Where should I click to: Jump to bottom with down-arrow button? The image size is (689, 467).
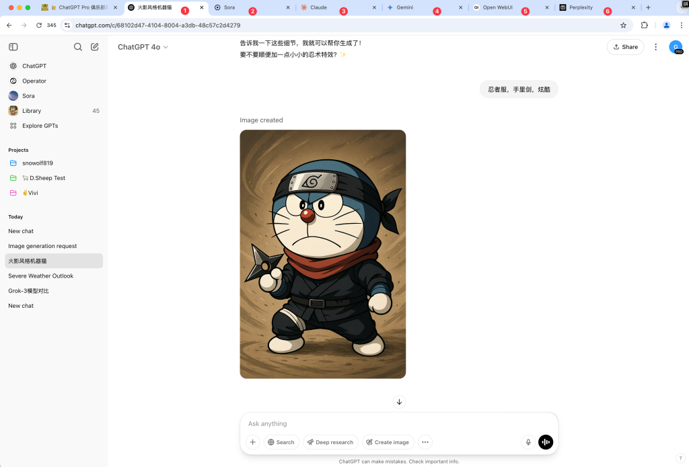[399, 402]
